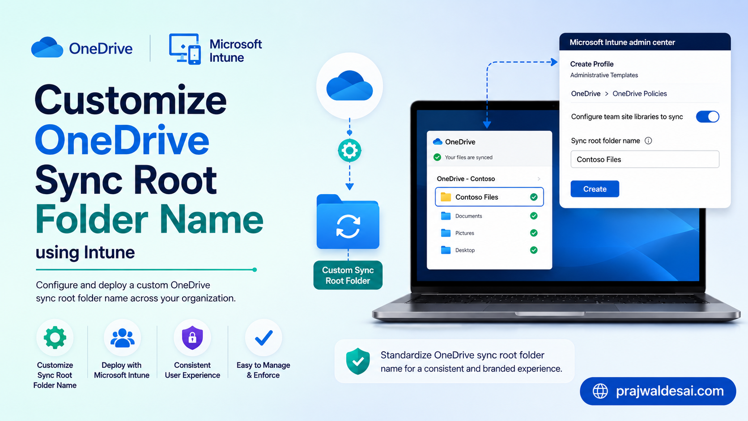Image resolution: width=748 pixels, height=421 pixels.
Task: Click the Sync root folder name input field
Action: coord(645,159)
